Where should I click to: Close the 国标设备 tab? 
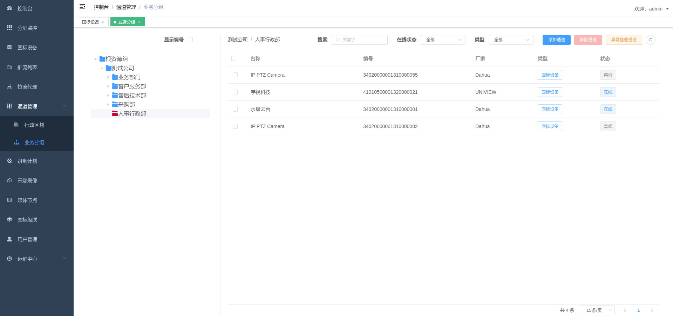click(x=103, y=22)
